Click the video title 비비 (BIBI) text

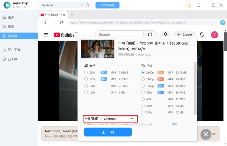(x=153, y=46)
